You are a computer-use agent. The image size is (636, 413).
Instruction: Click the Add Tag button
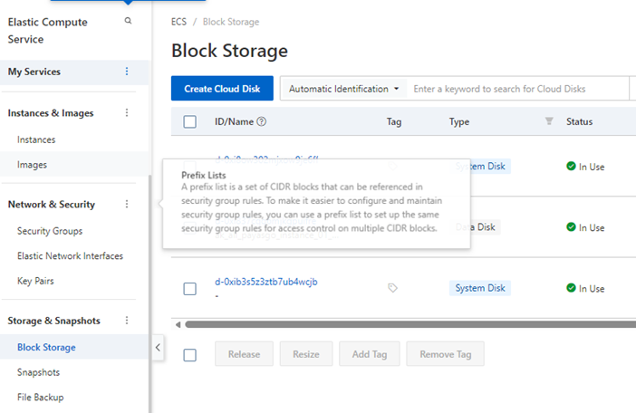click(370, 354)
